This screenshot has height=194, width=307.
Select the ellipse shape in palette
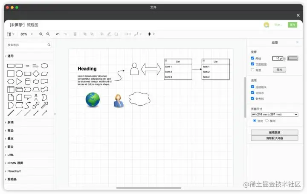[x=44, y=66]
